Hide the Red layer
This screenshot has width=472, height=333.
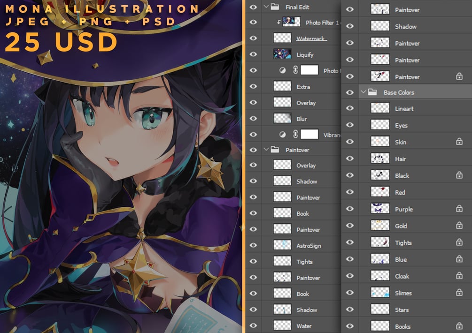click(349, 192)
